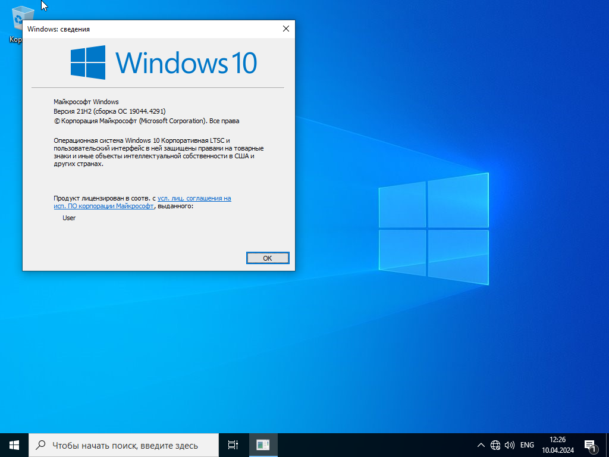This screenshot has height=457, width=609.
Task: Click the licensed User name text
Action: coord(69,218)
